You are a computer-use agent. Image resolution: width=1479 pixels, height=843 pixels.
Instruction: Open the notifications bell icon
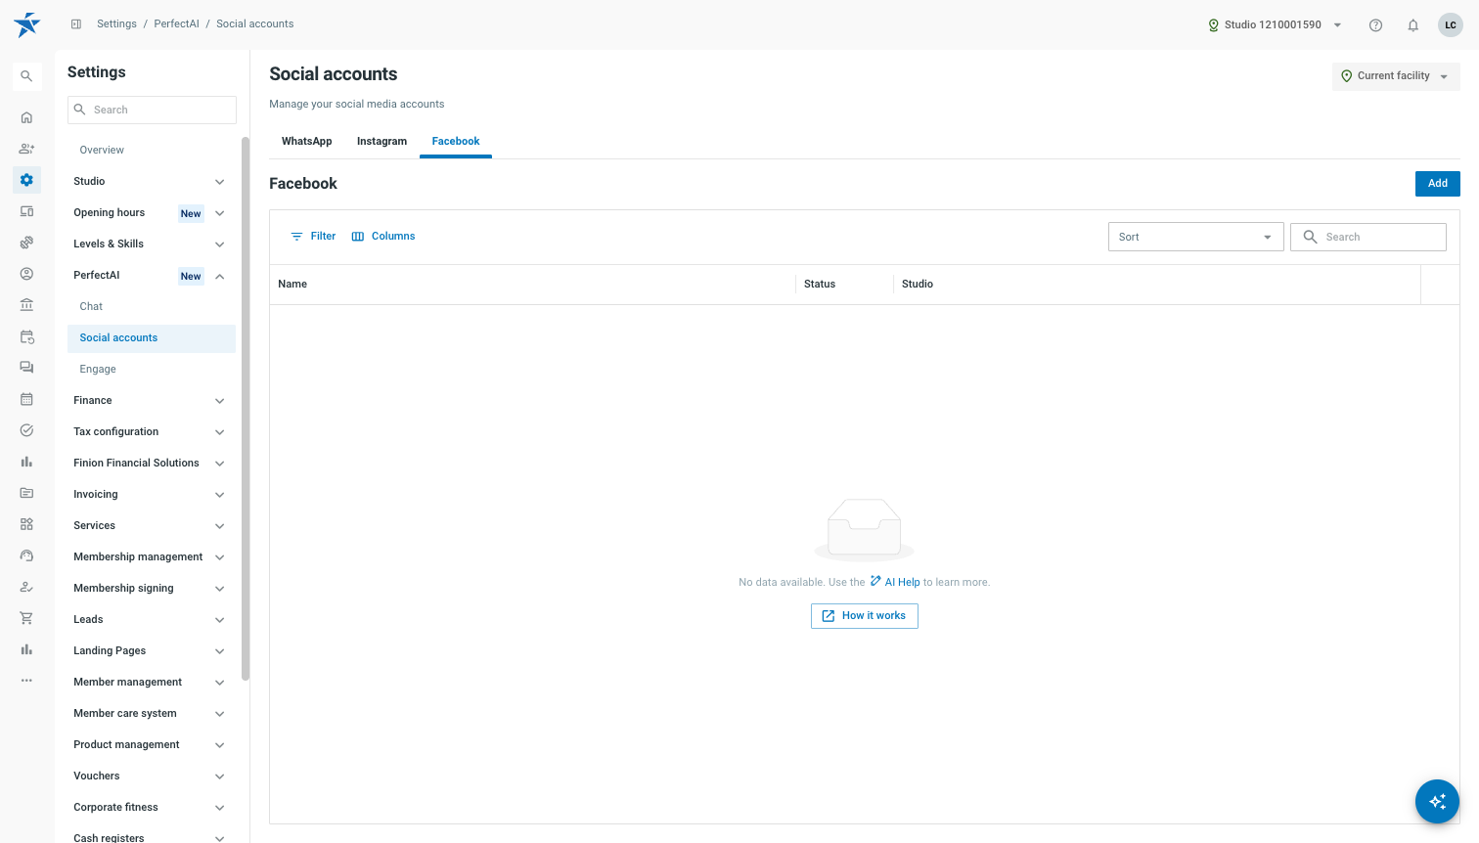tap(1412, 25)
